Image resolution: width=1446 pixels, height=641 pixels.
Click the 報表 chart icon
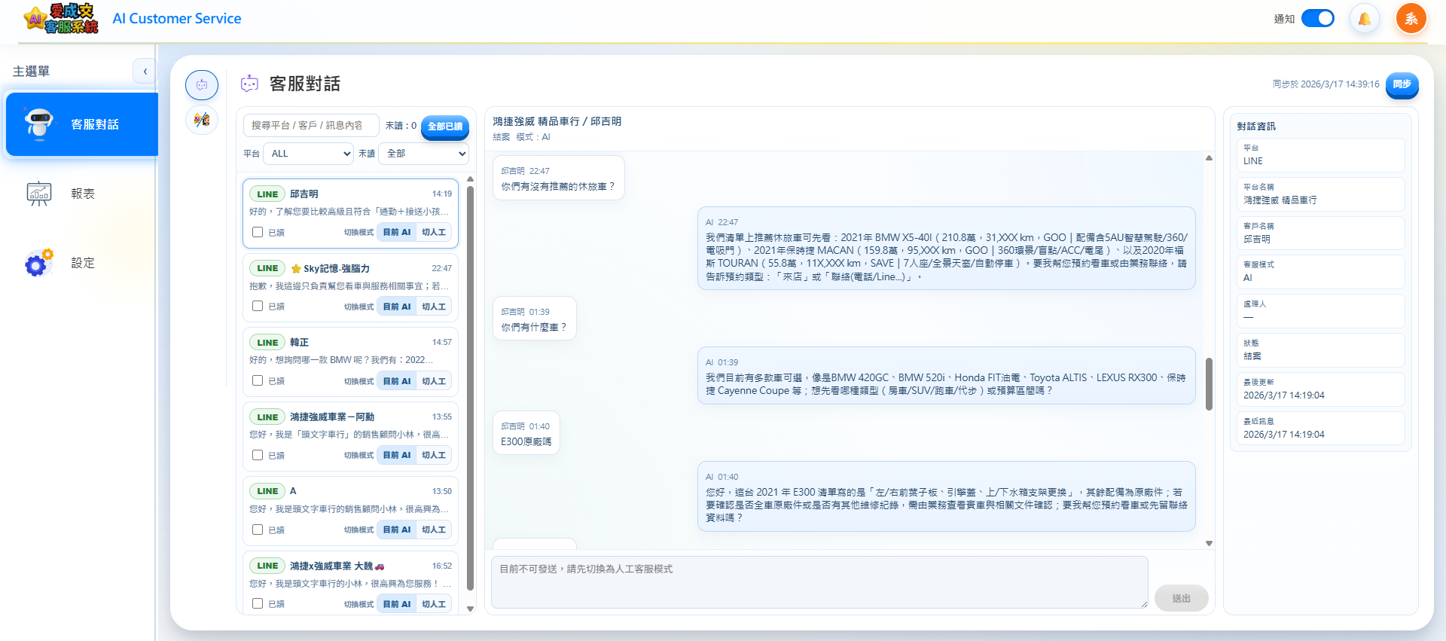(39, 194)
